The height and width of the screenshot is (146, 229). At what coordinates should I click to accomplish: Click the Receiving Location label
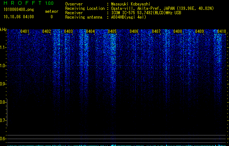coord(85,8)
